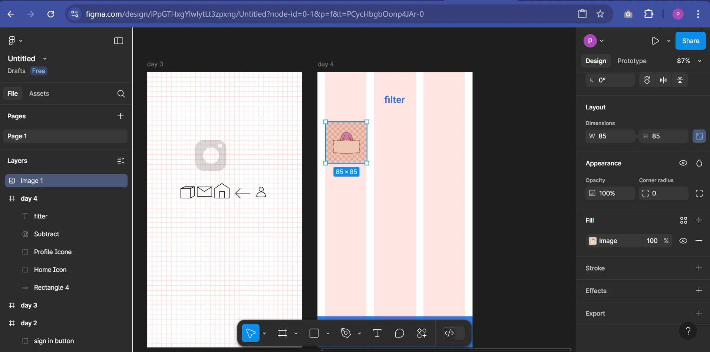Click the Corner radius field
This screenshot has width=710, height=352.
tap(664, 193)
